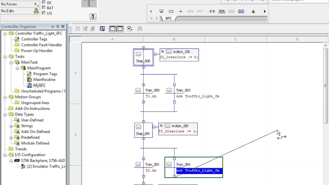Viewport: 329px width, 185px height.
Task: Open Tran_001 properties ellipsis button
Action: [x=138, y=164]
